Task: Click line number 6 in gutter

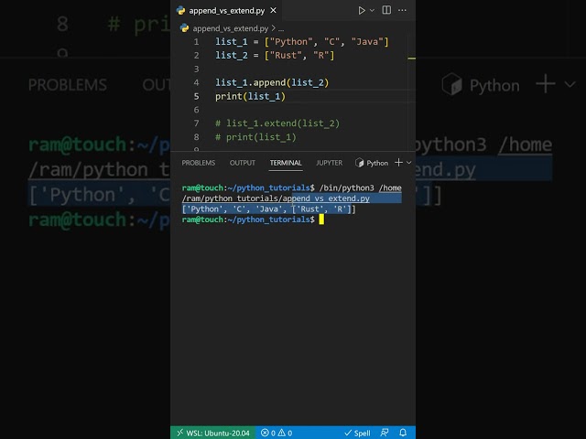Action: [x=196, y=110]
